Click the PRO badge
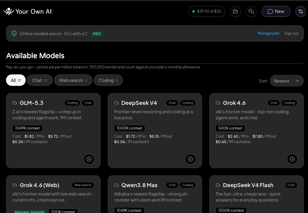Screen dimensions: 308x213 pyautogui.click(x=97, y=34)
